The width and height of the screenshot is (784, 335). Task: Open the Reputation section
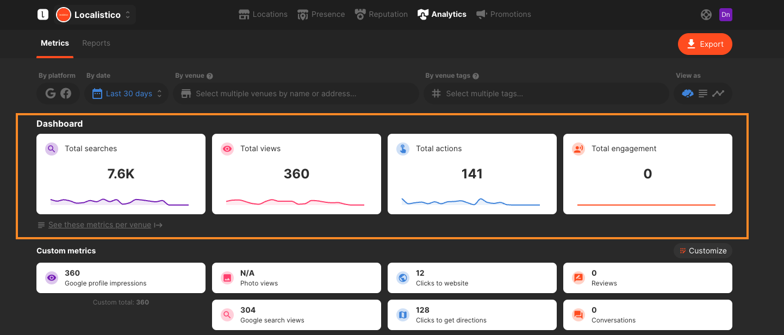pos(381,14)
